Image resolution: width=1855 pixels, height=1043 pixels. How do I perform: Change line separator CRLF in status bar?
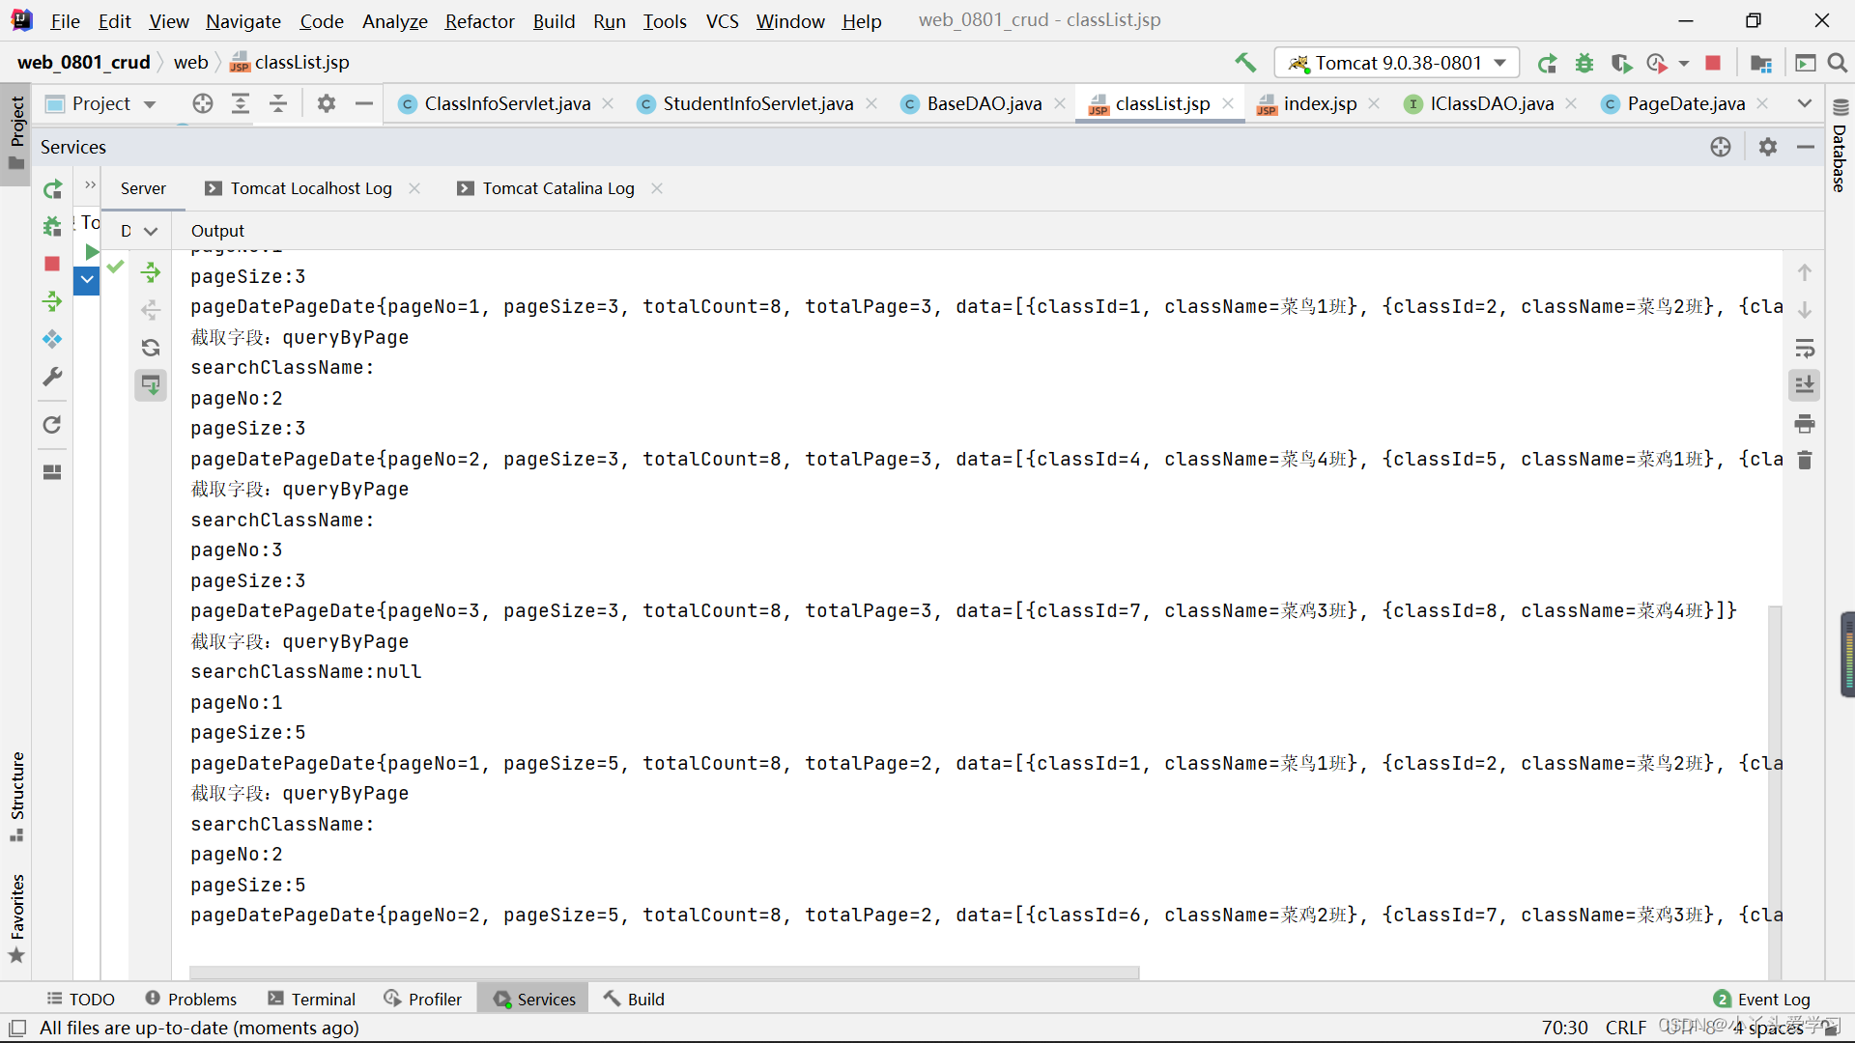tap(1625, 1028)
